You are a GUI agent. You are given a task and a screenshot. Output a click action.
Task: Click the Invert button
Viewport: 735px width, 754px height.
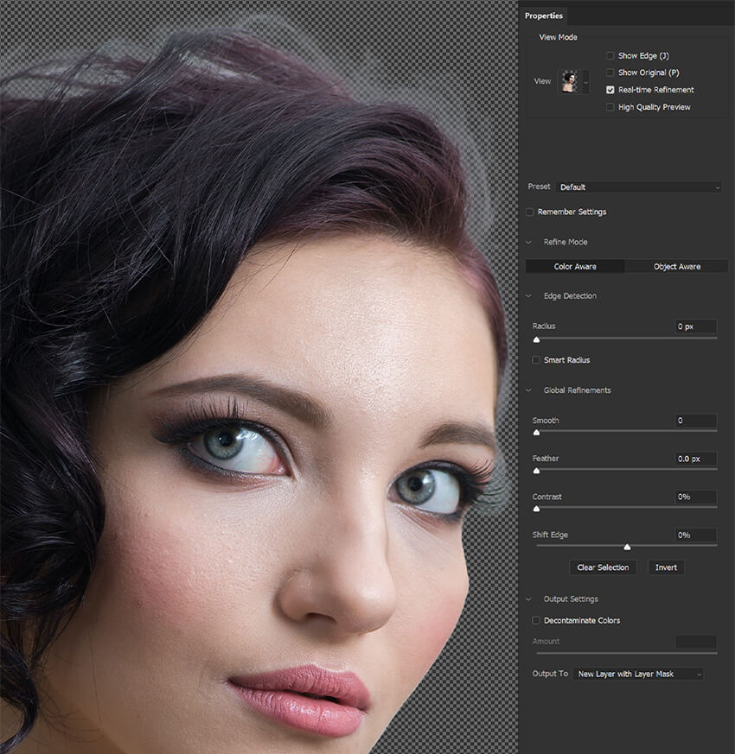tap(666, 567)
